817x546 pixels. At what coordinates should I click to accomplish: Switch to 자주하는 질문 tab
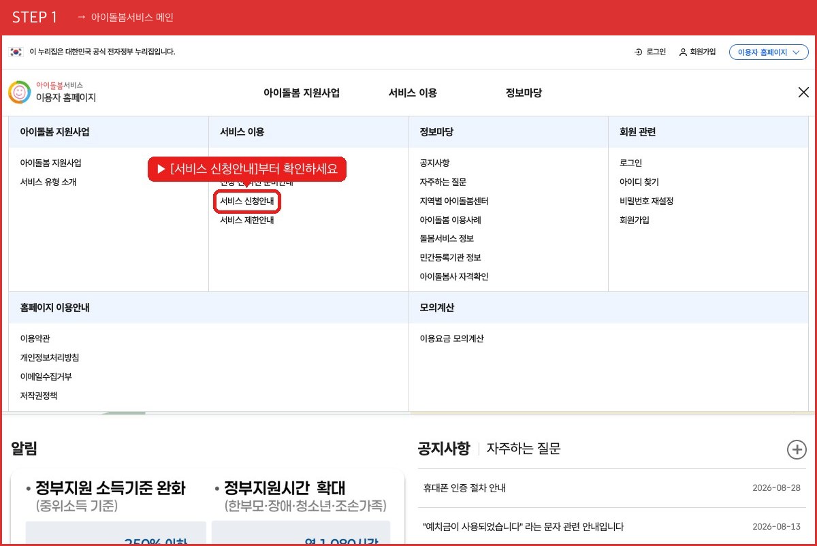click(x=524, y=449)
